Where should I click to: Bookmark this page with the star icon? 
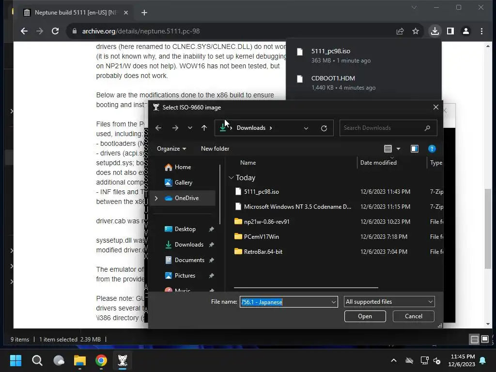[x=415, y=31]
